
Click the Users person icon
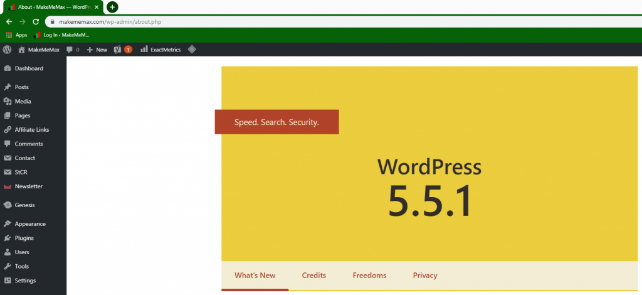(x=8, y=252)
